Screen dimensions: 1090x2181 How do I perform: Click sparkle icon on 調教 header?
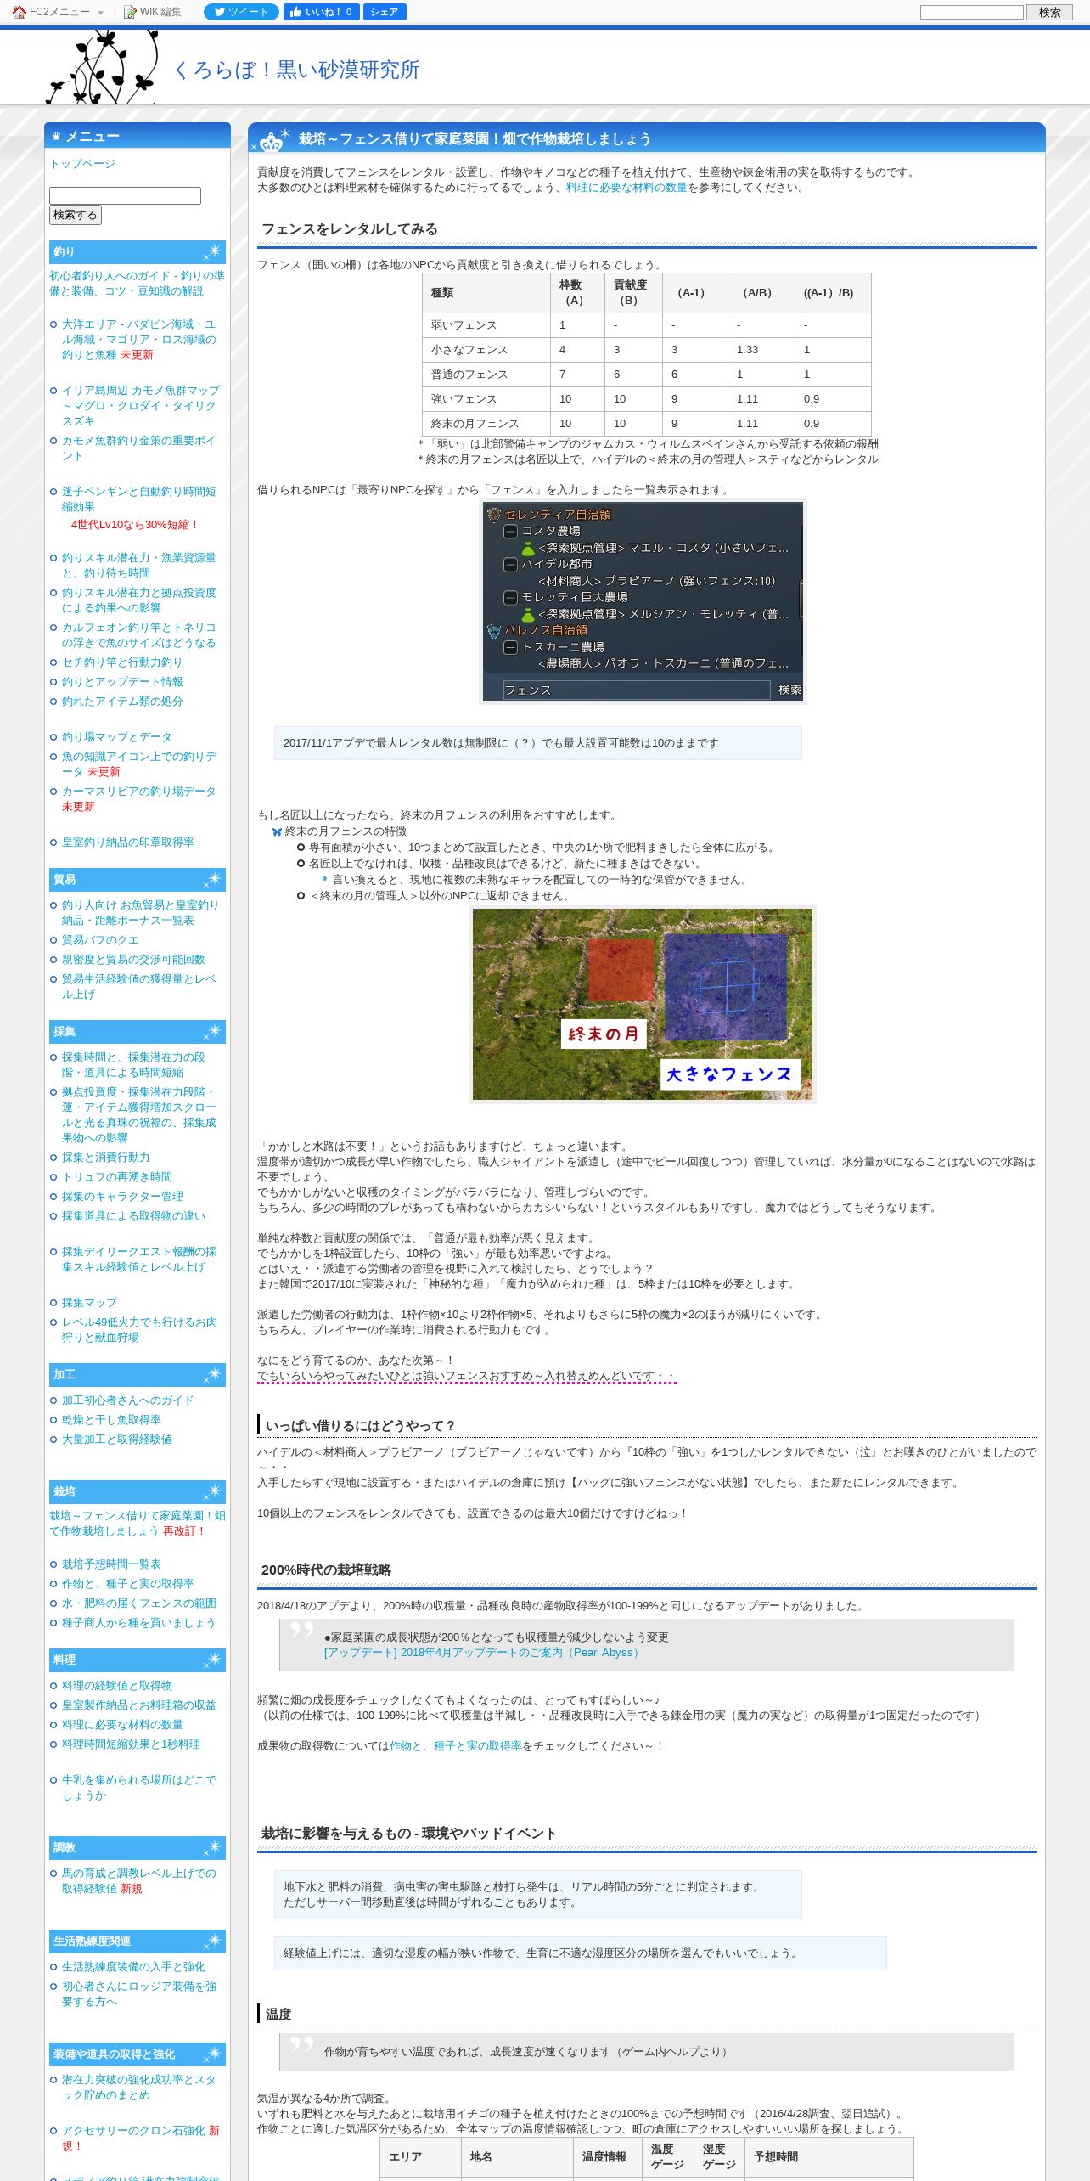click(212, 1847)
